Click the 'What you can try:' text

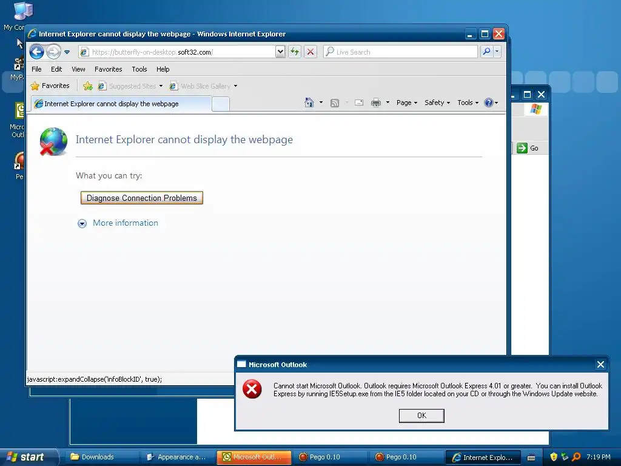[x=109, y=175]
